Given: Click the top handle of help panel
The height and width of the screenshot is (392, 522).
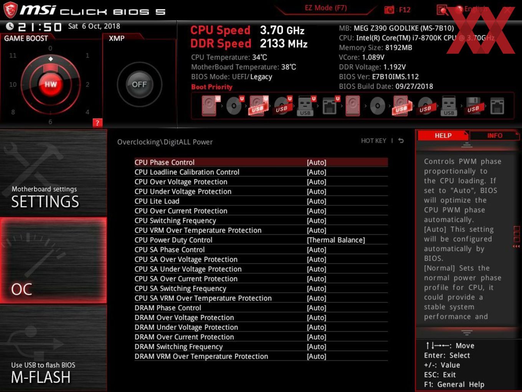Looking at the screenshot, I should click(x=467, y=145).
